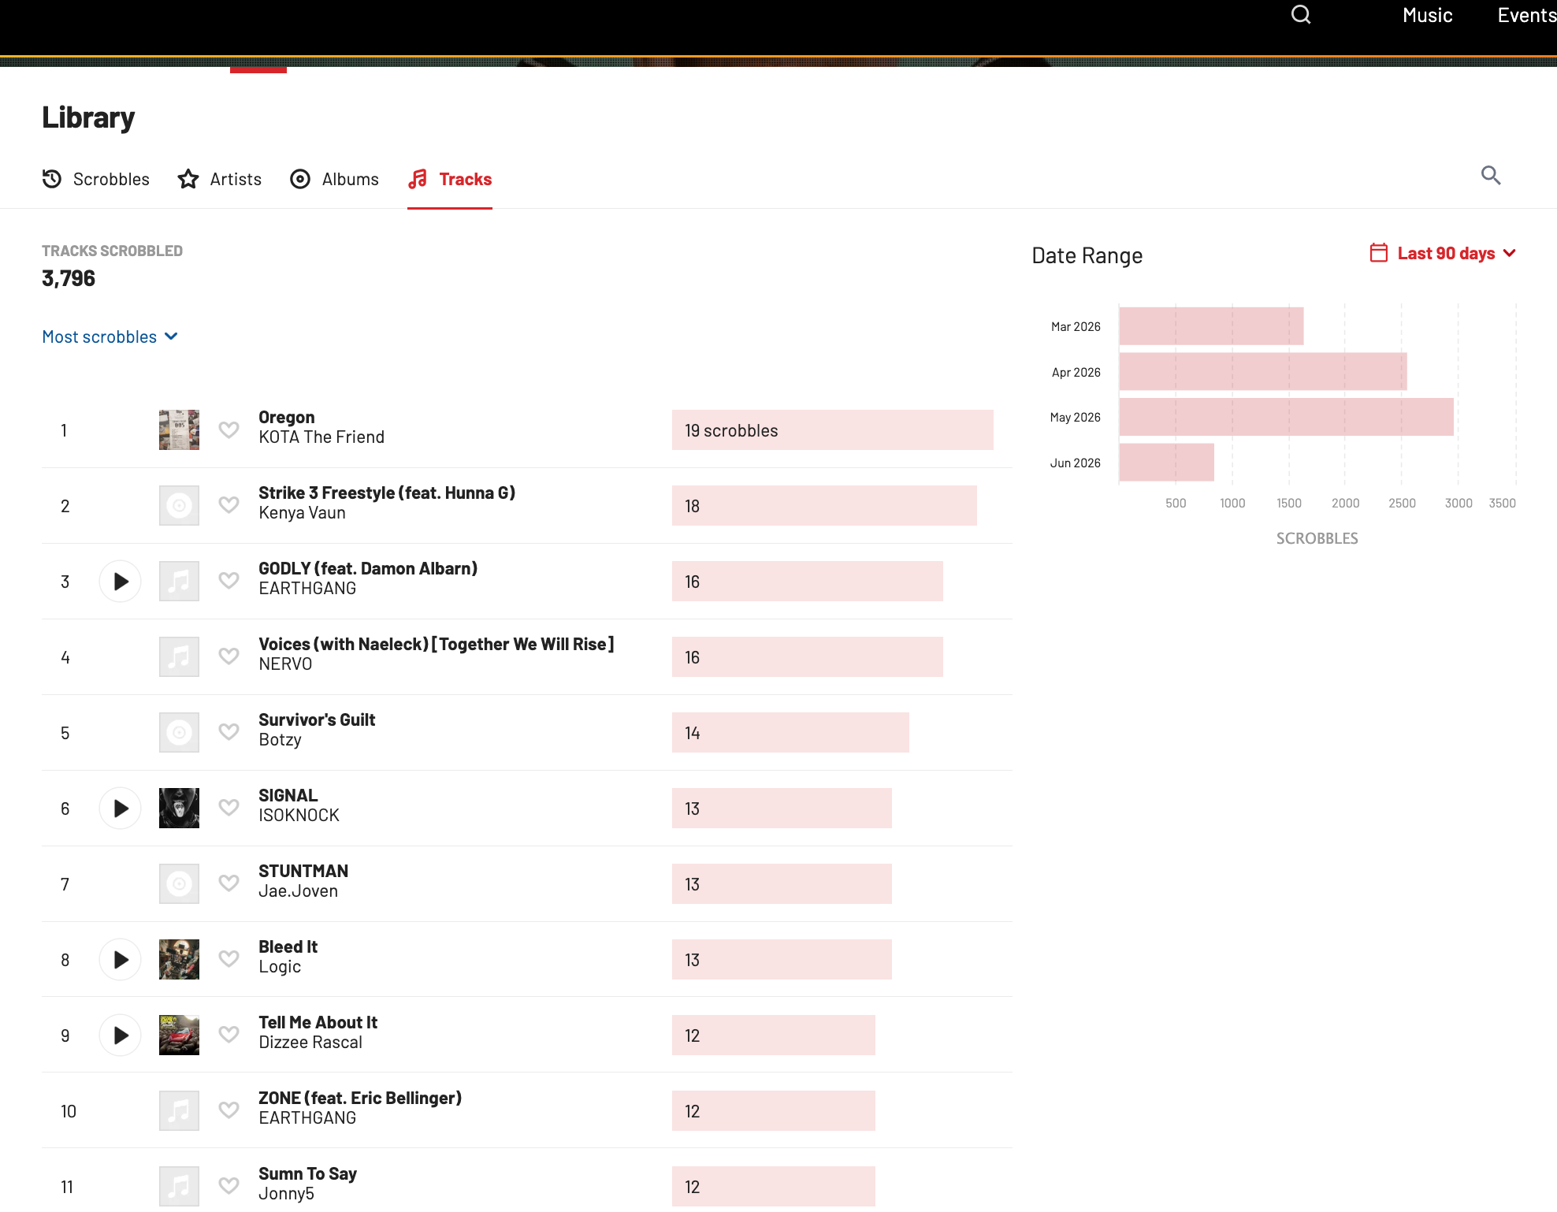Play GODLY (feat. Damon Albarn)
This screenshot has height=1212, width=1557.
(x=121, y=582)
